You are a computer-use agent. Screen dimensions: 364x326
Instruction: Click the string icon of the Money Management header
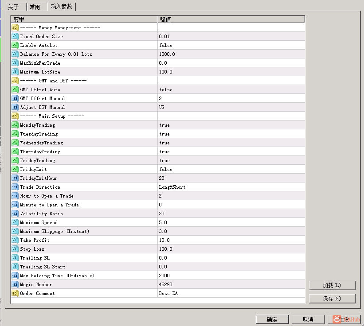(15, 27)
